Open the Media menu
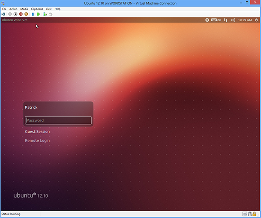Screen dimensions: 261x218 (x=24, y=9)
